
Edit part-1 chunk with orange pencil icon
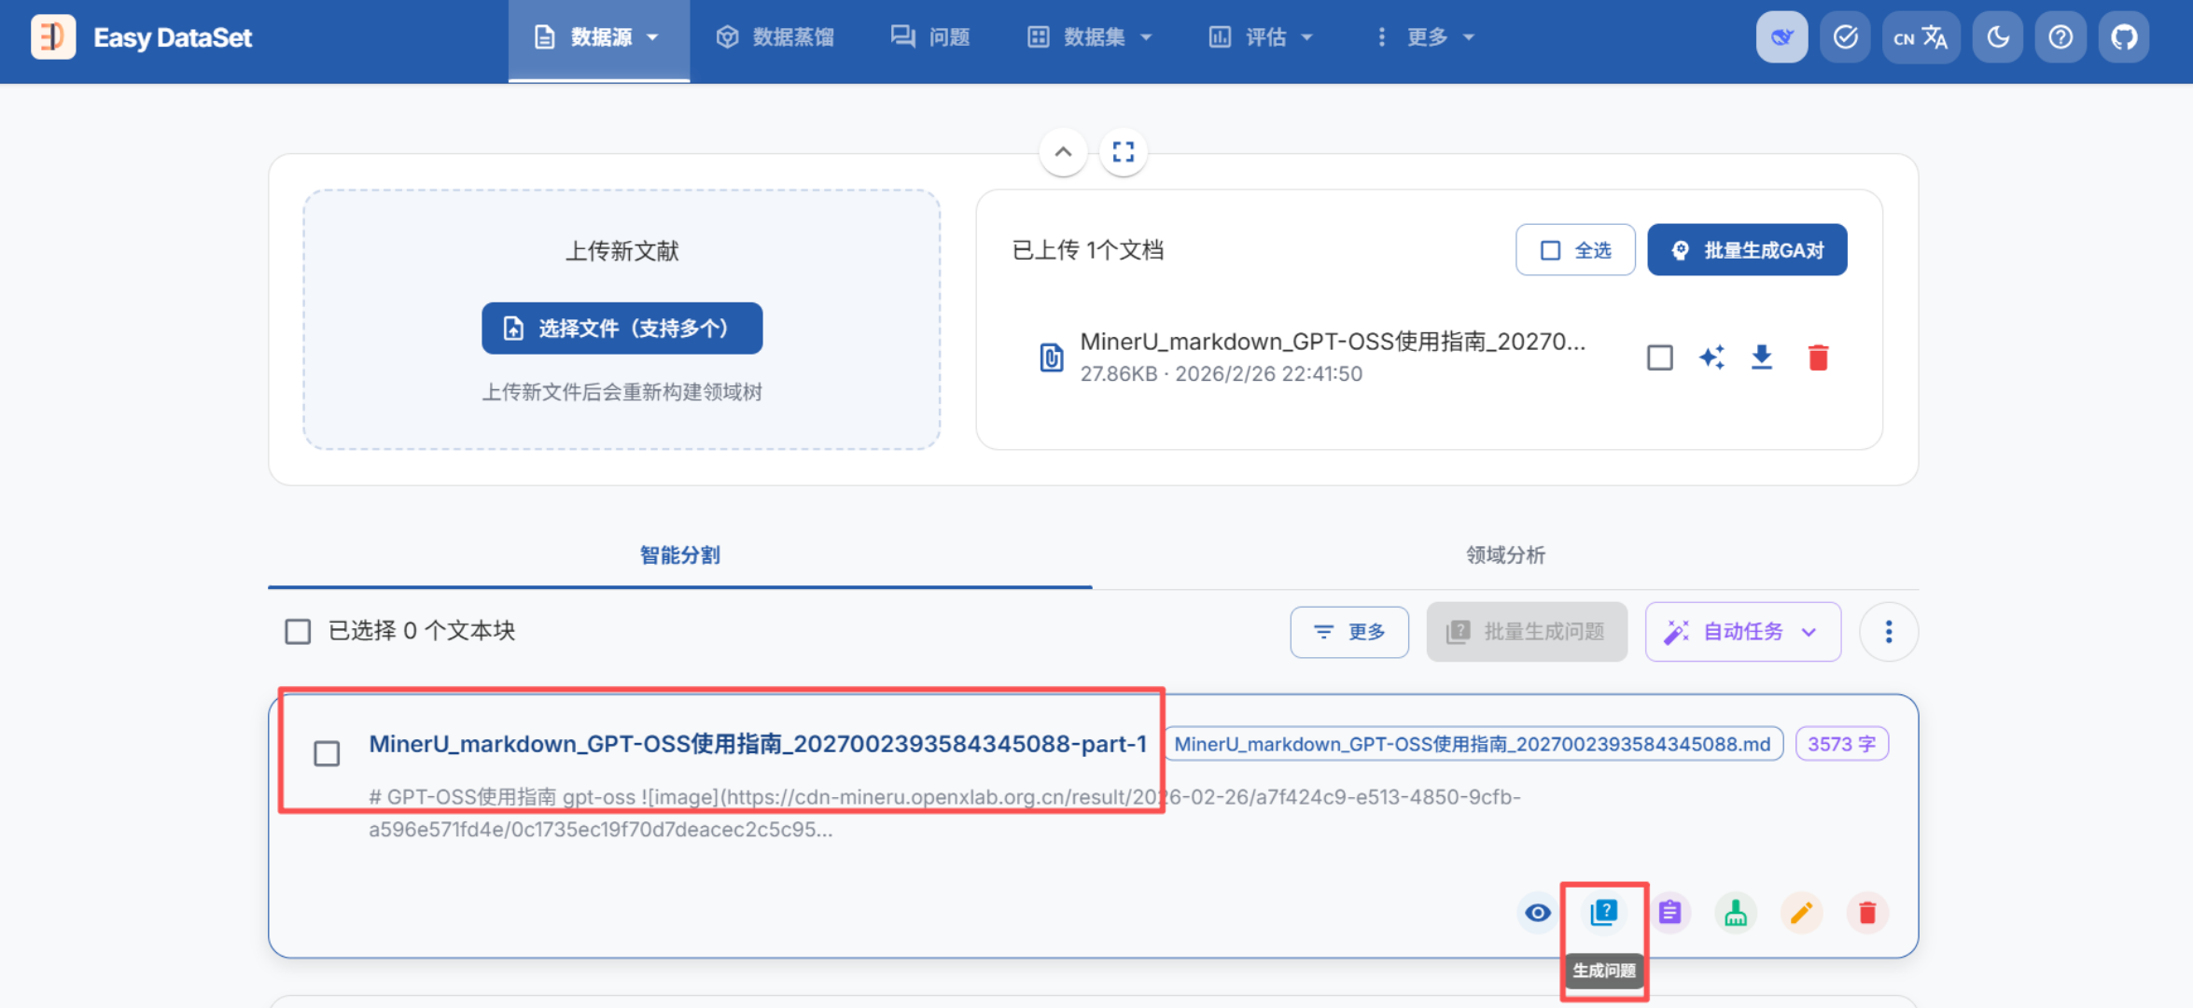click(1801, 912)
